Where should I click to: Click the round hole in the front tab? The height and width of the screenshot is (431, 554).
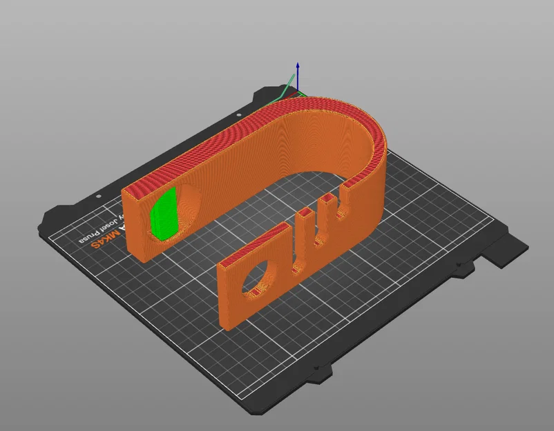tap(260, 279)
